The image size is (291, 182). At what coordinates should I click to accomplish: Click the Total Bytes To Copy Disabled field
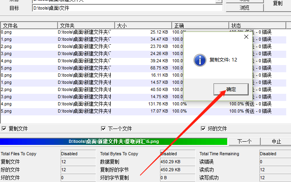pos(178,154)
